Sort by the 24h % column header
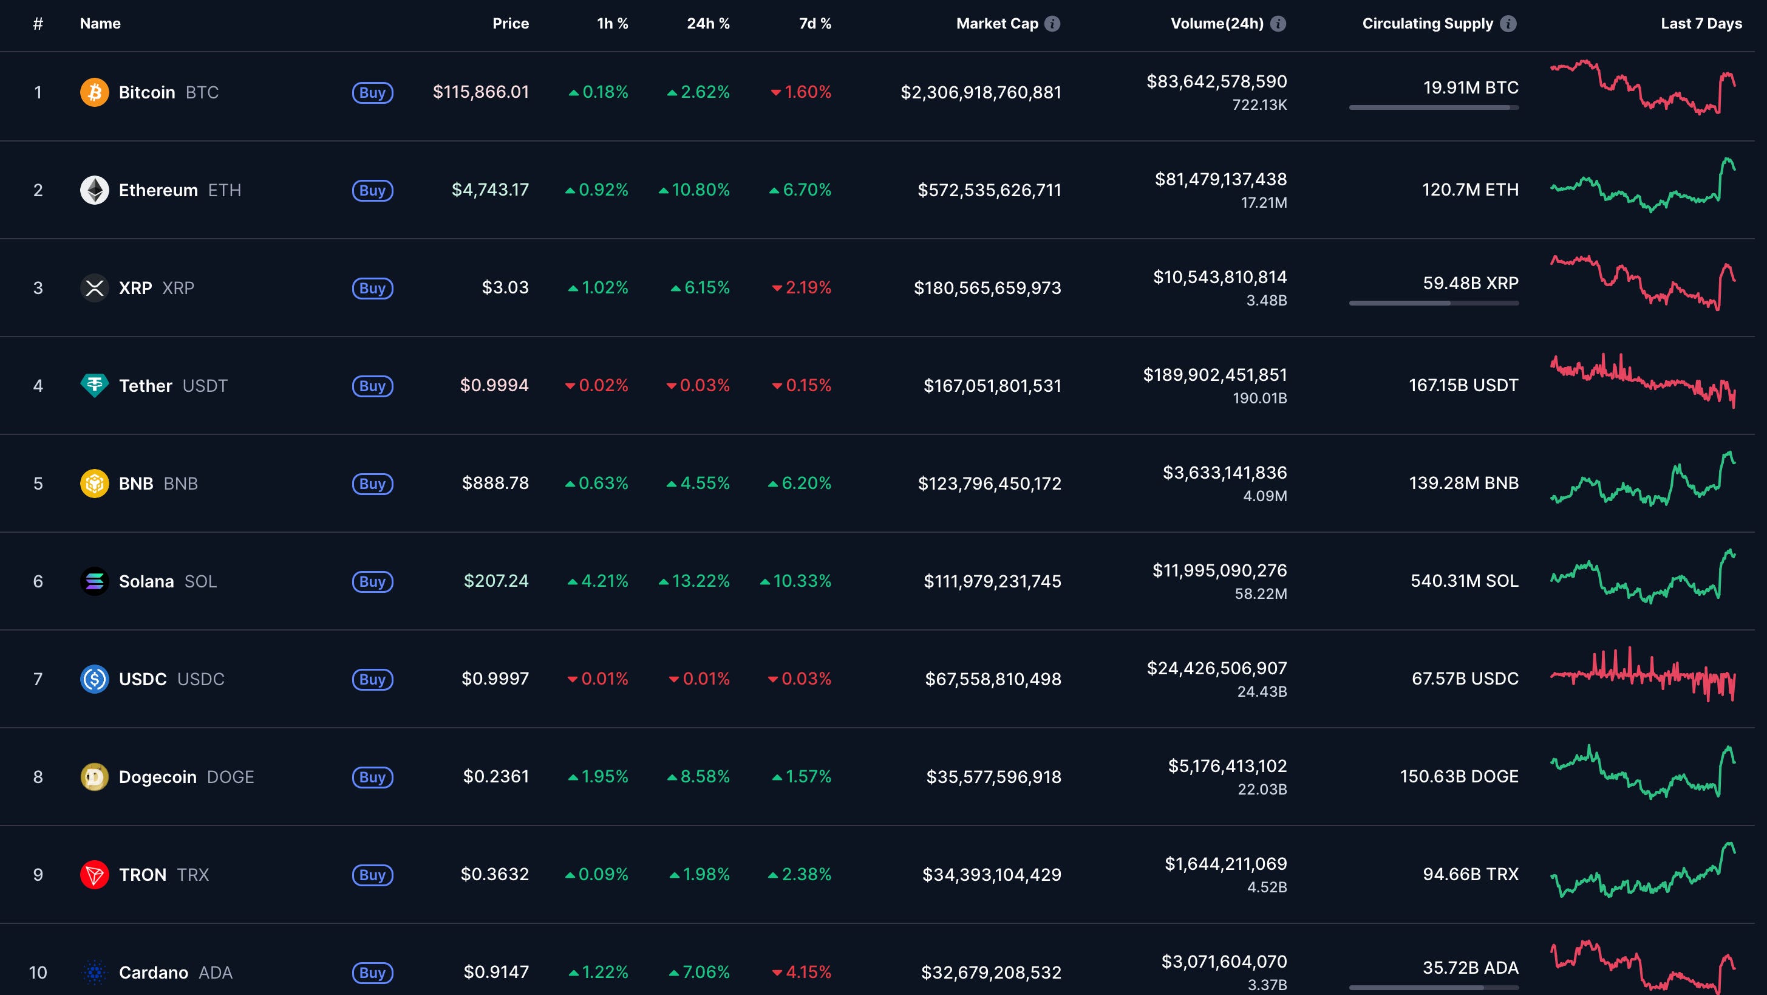Image resolution: width=1767 pixels, height=995 pixels. (708, 23)
